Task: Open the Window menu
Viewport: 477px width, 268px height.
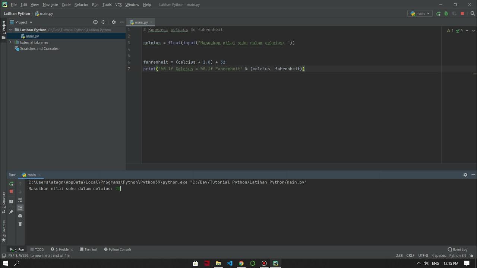Action: click(x=132, y=4)
